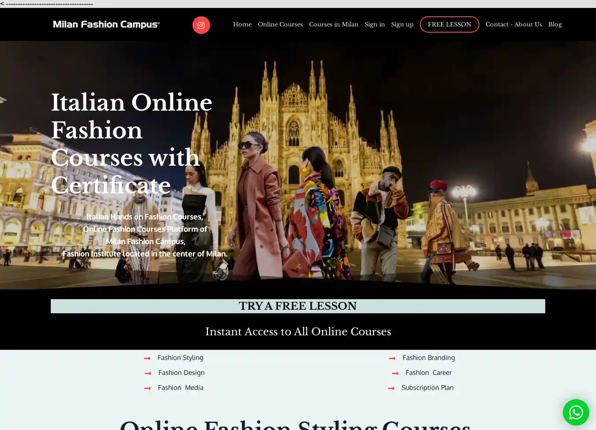This screenshot has height=430, width=596.
Task: Click the arrow beside Fashion Styling
Action: click(x=147, y=358)
